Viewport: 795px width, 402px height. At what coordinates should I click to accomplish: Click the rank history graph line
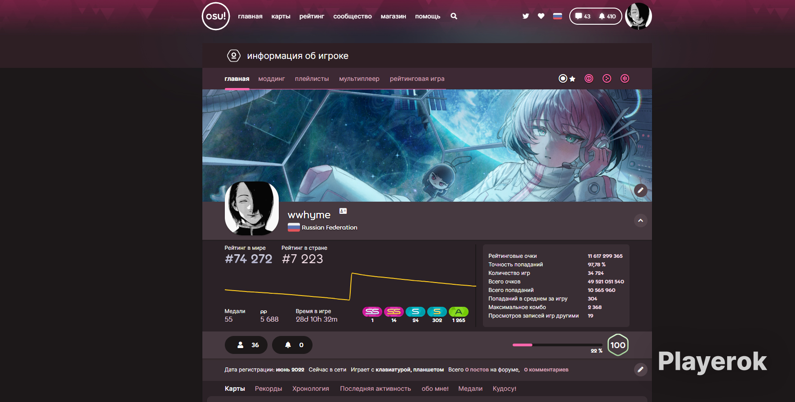coord(350,287)
